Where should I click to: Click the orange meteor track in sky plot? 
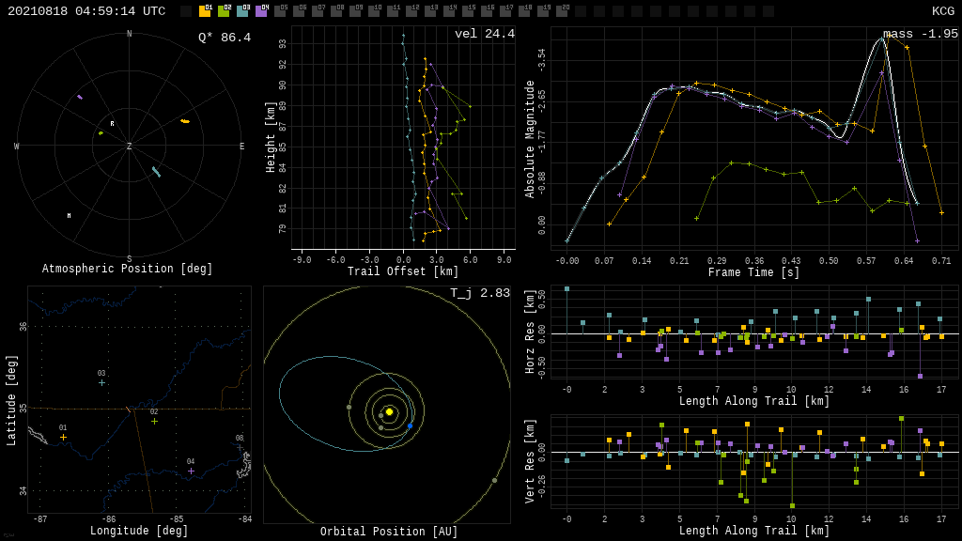[x=185, y=121]
